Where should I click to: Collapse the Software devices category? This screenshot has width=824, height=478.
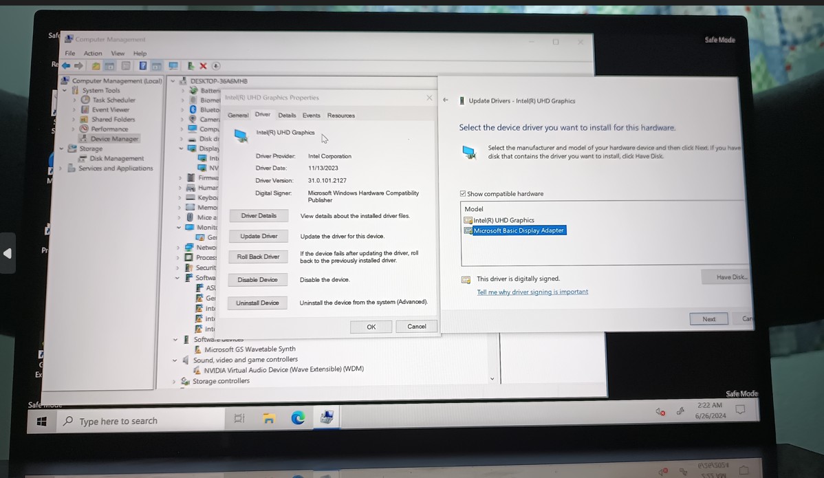click(x=175, y=340)
